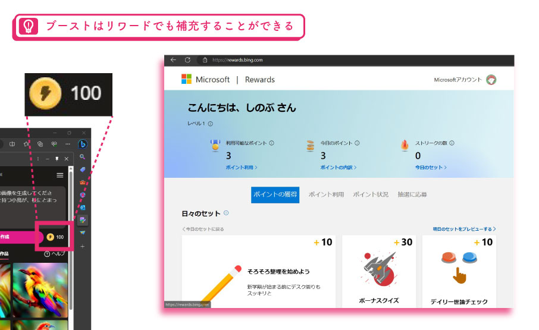
Task: Open 明日のセットをプレビューする link
Action: click(x=464, y=229)
